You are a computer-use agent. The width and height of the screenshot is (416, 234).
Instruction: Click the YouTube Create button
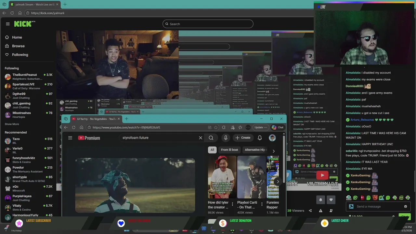click(243, 138)
